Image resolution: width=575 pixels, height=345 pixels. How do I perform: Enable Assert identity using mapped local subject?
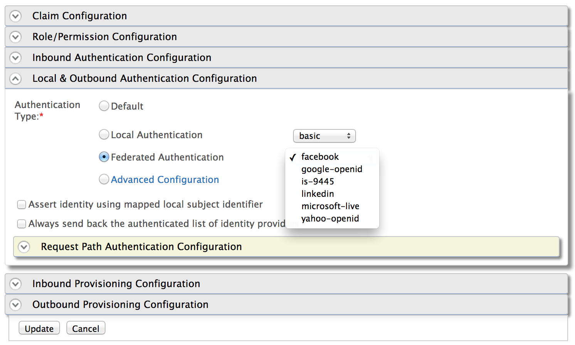tap(22, 205)
